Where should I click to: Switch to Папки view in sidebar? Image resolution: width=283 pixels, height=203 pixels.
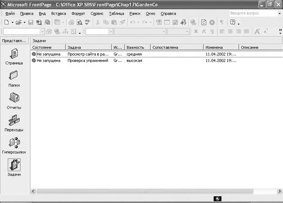coord(14,78)
